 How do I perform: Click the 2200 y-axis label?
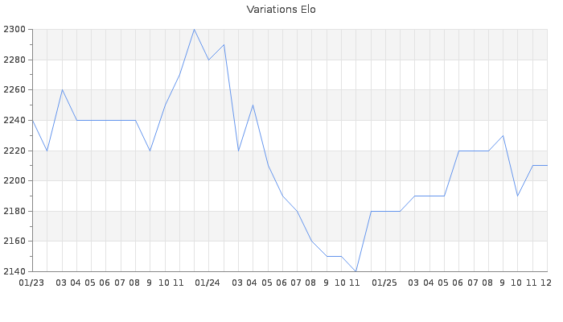click(14, 181)
